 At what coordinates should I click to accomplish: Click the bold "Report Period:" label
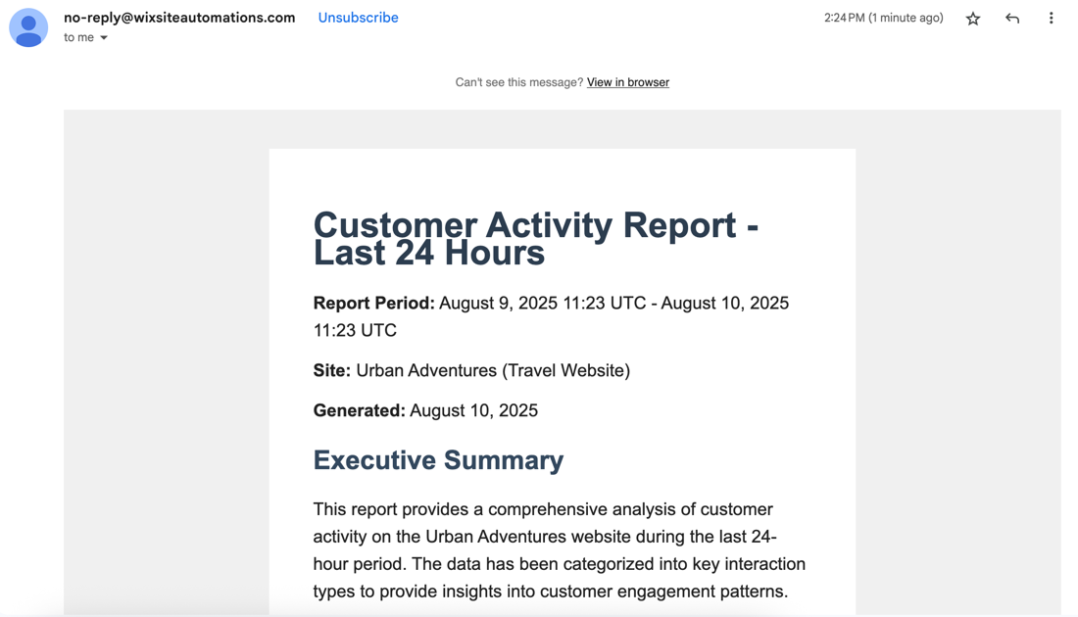[373, 303]
